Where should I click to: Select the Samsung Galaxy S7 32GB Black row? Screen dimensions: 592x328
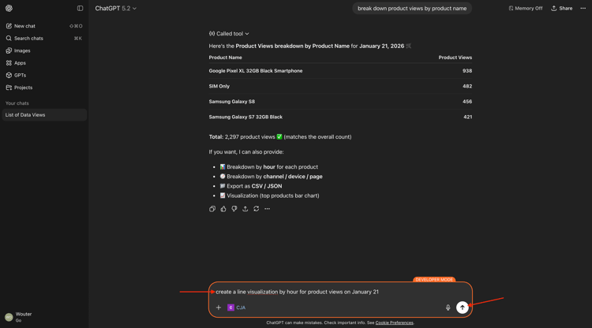coord(340,117)
